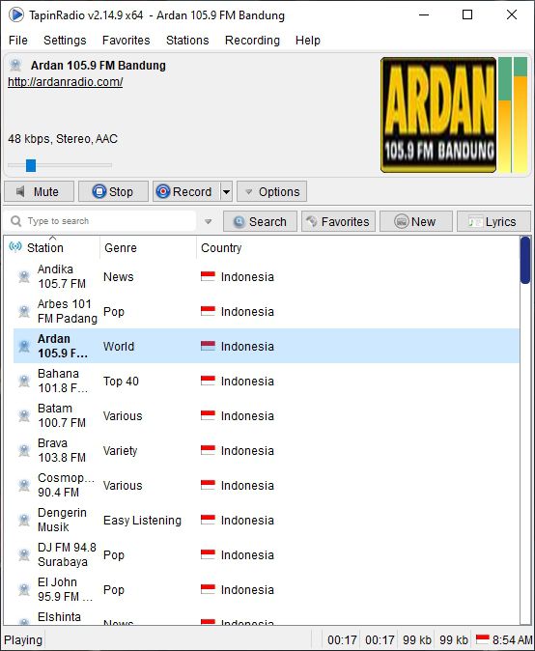Open the Lyrics panel button

tap(493, 221)
